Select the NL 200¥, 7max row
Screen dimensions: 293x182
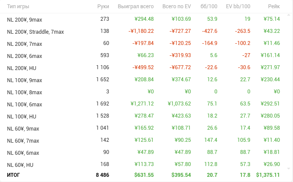click(x=25, y=44)
